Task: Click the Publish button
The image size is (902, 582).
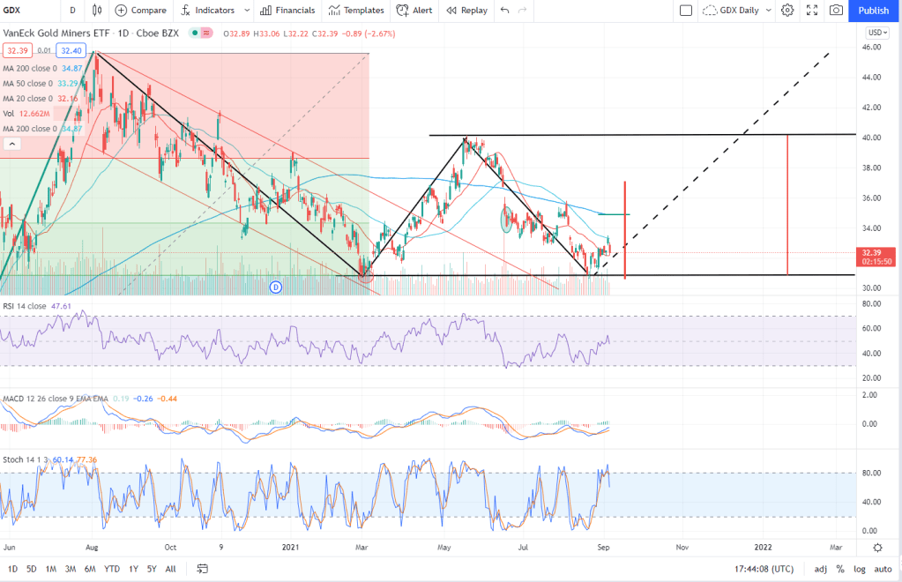Action: click(873, 11)
